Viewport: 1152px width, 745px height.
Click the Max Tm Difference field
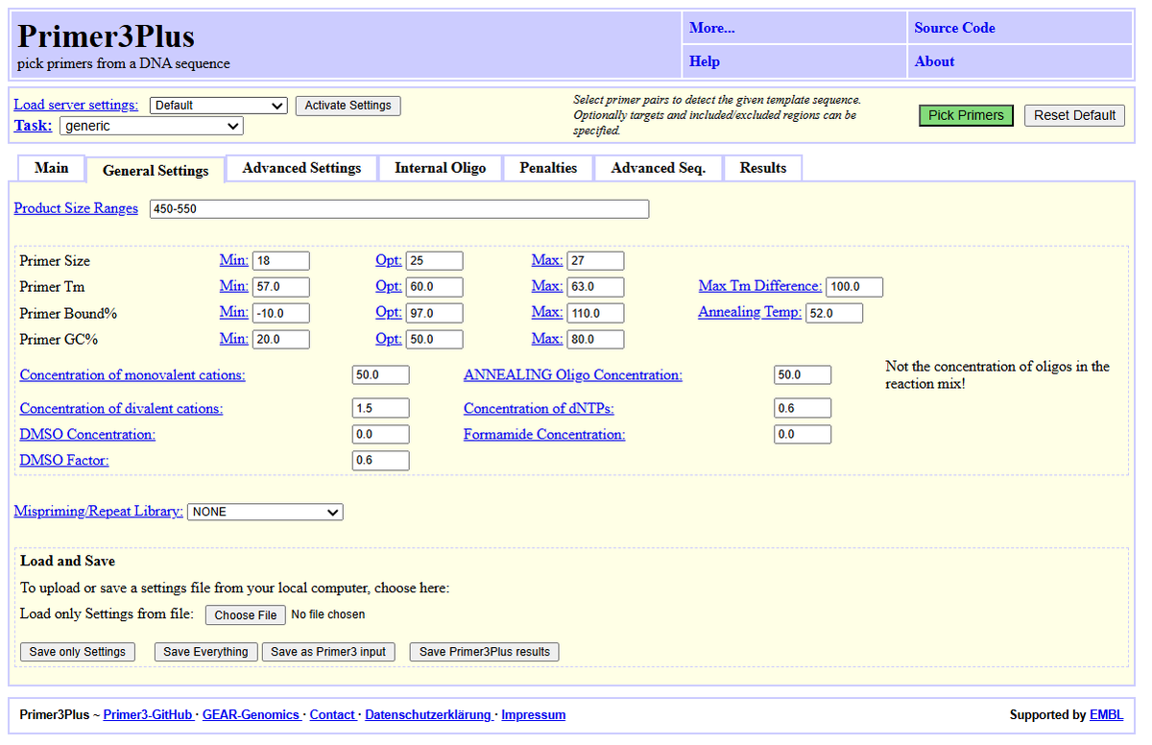point(854,287)
